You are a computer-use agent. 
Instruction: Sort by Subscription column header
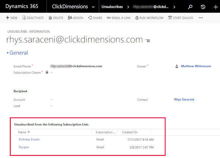click(106, 132)
